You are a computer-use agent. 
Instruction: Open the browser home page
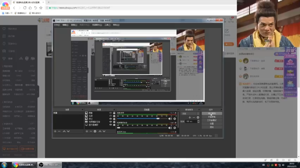click(x=30, y=8)
